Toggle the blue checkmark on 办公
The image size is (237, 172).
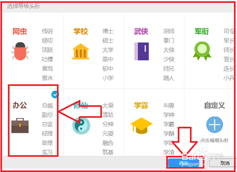click(55, 95)
